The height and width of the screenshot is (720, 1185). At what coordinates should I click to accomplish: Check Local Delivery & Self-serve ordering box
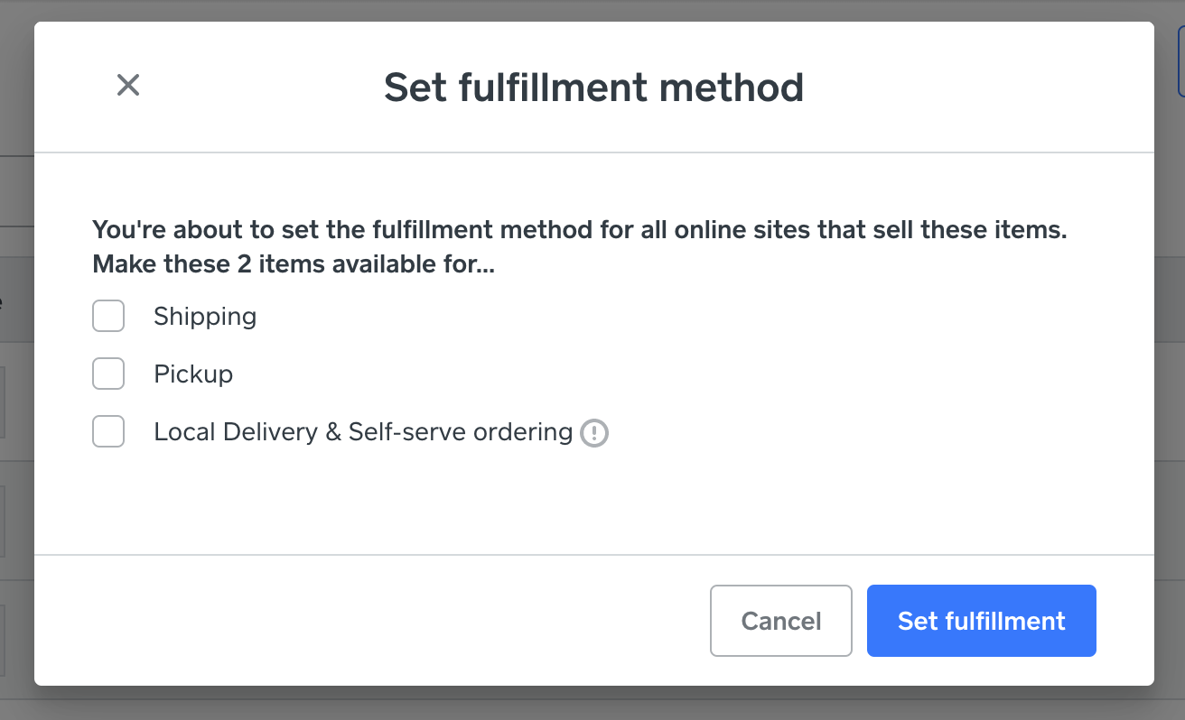coord(108,432)
